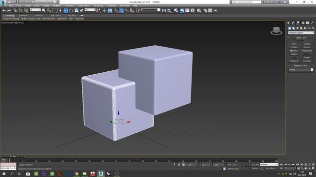Click the Connect button
This screenshot has height=177, width=316.
(x=307, y=47)
